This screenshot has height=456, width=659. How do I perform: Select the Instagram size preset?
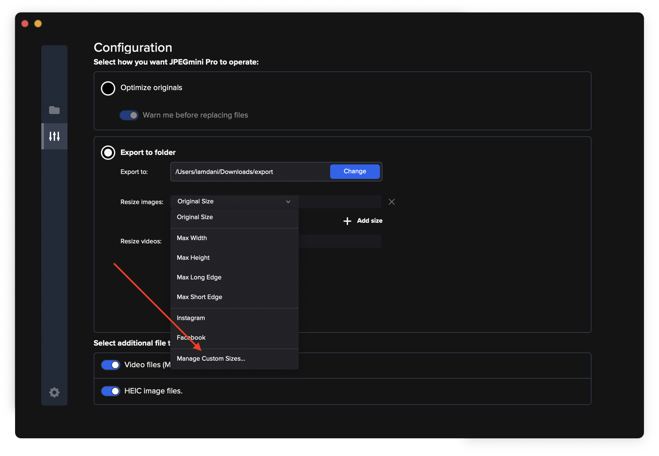pos(191,318)
